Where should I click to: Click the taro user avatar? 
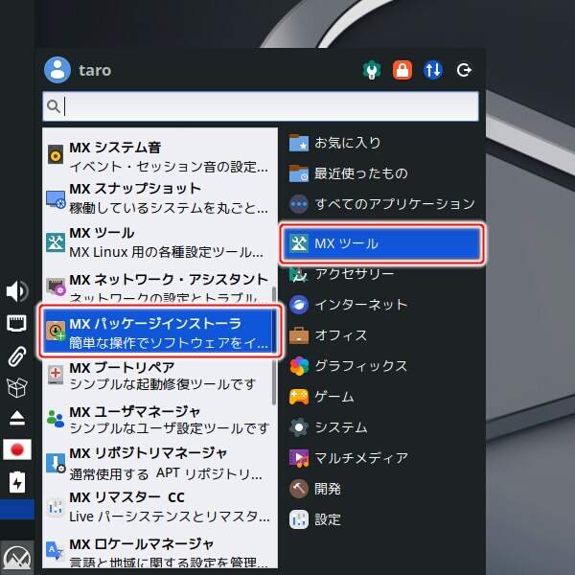pyautogui.click(x=57, y=70)
